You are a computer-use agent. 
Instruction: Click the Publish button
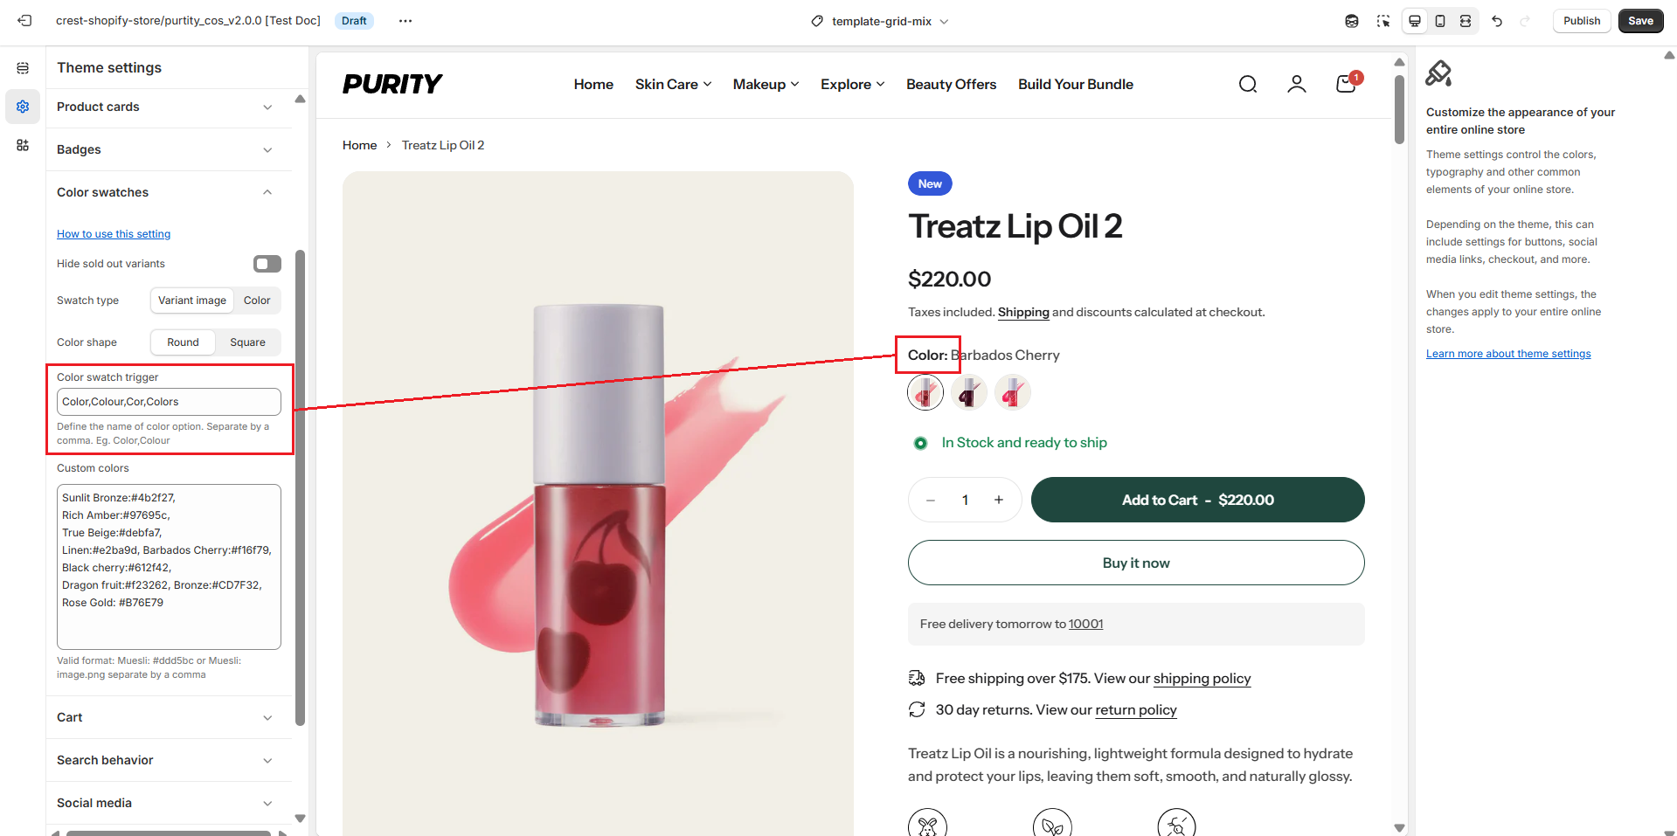[1581, 21]
